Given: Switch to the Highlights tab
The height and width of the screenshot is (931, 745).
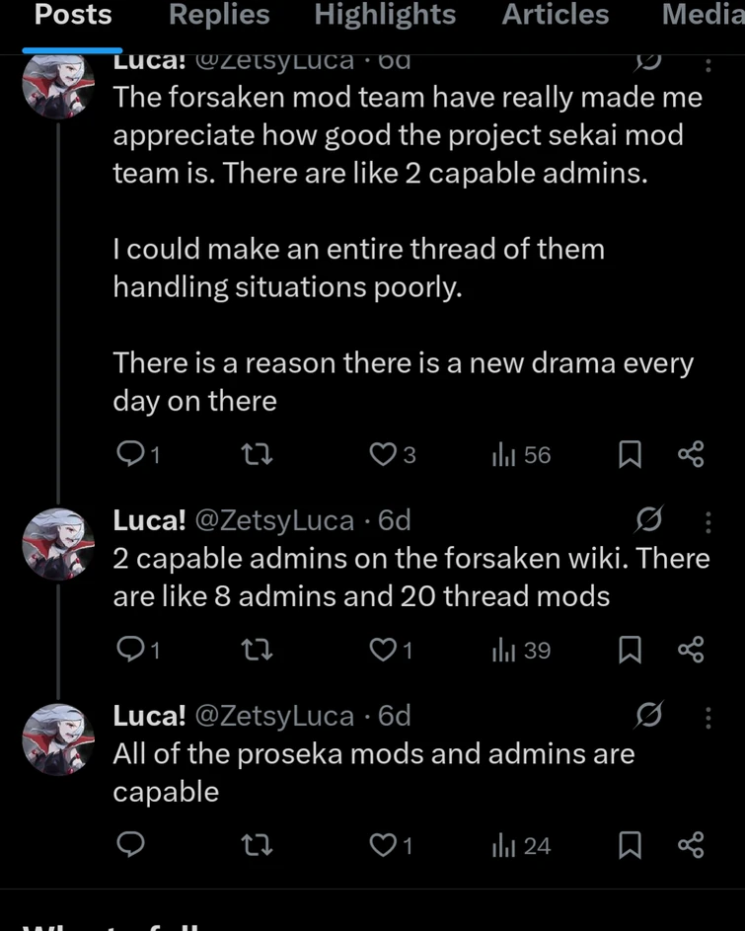Looking at the screenshot, I should click(x=385, y=15).
